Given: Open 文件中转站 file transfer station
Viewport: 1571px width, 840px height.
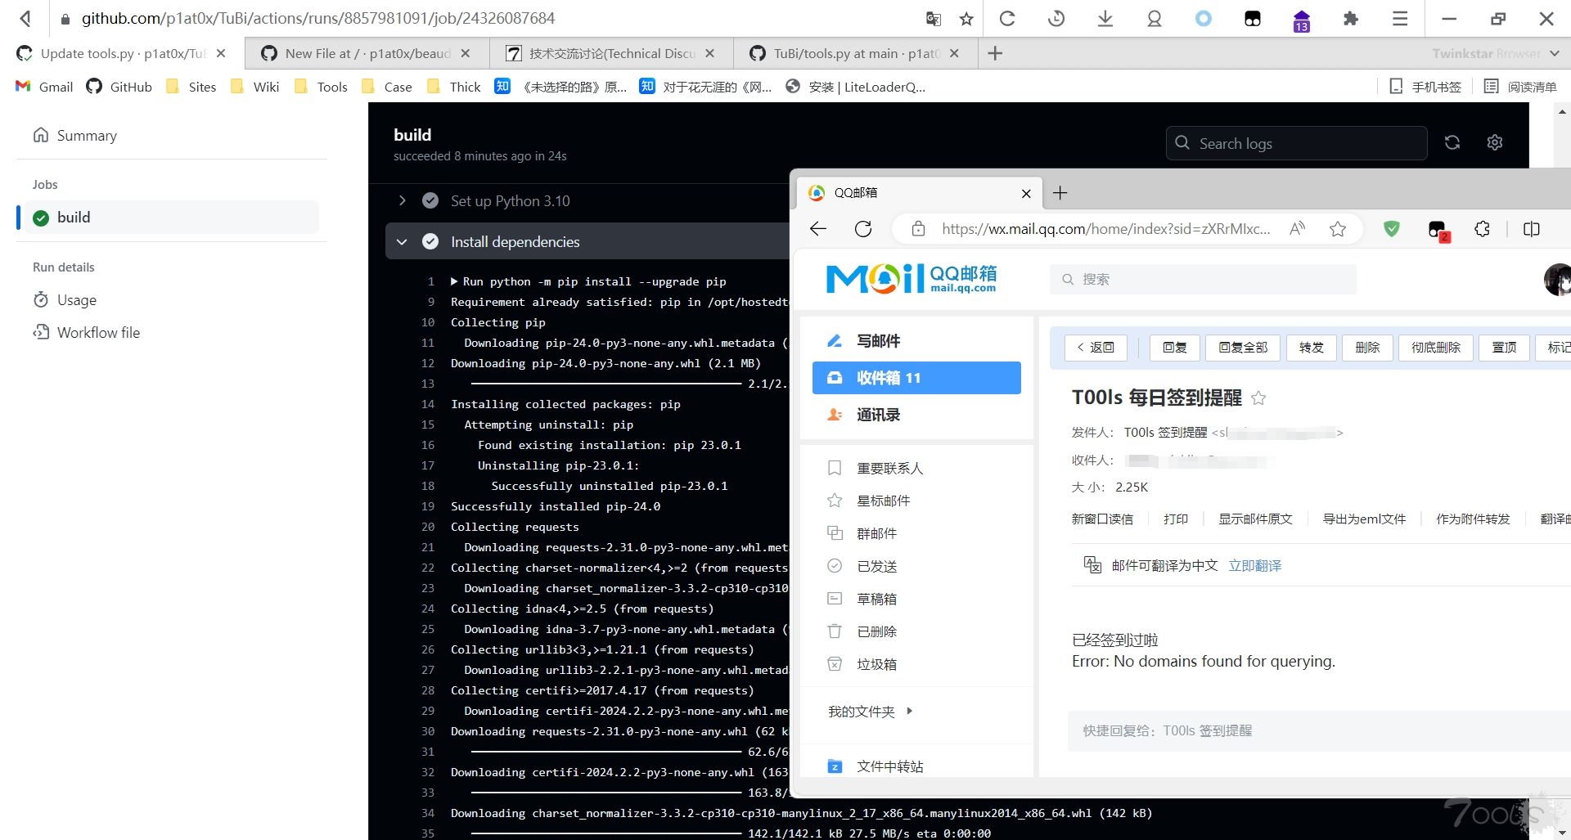Looking at the screenshot, I should (x=876, y=766).
